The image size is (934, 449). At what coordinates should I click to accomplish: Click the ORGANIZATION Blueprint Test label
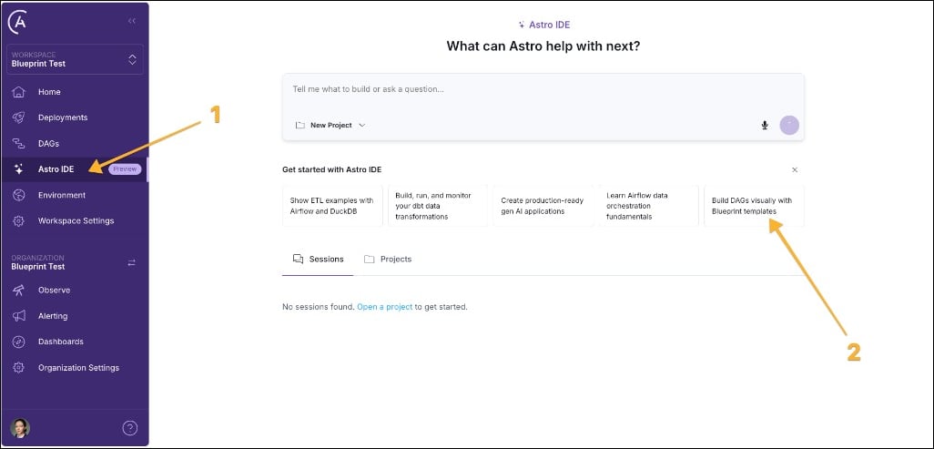(x=38, y=262)
